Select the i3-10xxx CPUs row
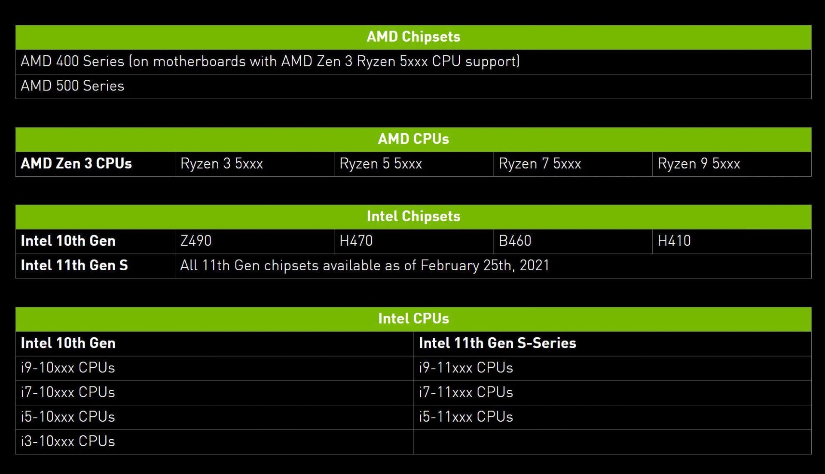The image size is (825, 474). (x=68, y=441)
